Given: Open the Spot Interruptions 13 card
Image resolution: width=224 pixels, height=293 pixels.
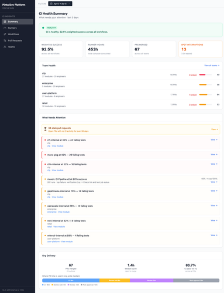Looking at the screenshot, I should (201, 49).
